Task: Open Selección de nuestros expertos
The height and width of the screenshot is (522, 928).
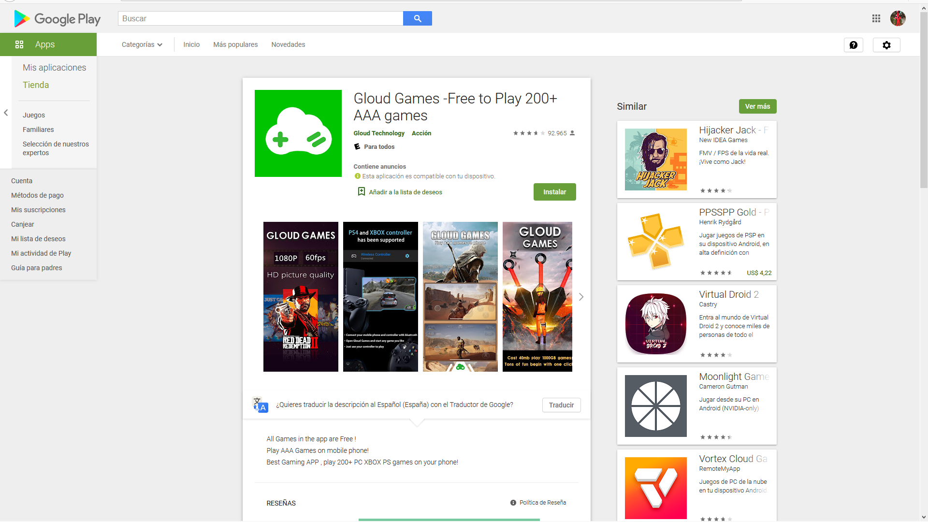Action: [x=56, y=148]
